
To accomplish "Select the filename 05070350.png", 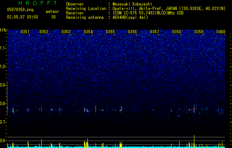I will tap(20, 10).
